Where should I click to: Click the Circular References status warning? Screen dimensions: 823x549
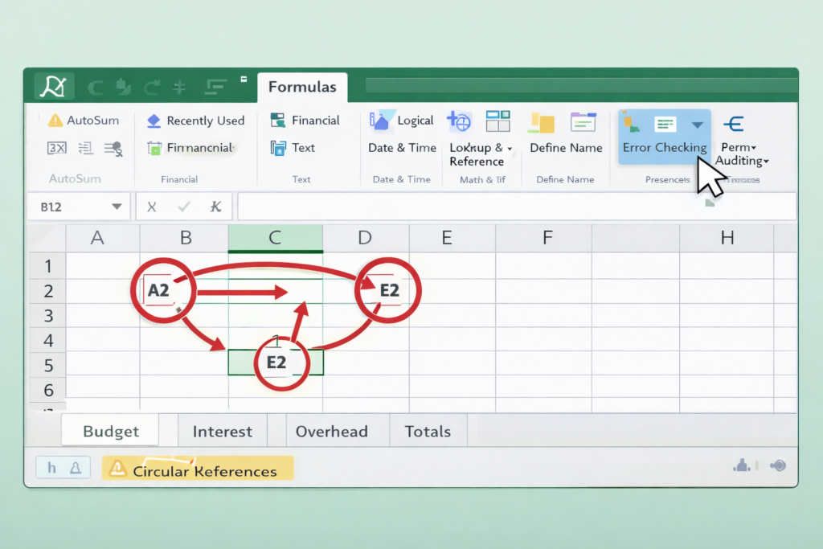point(198,471)
